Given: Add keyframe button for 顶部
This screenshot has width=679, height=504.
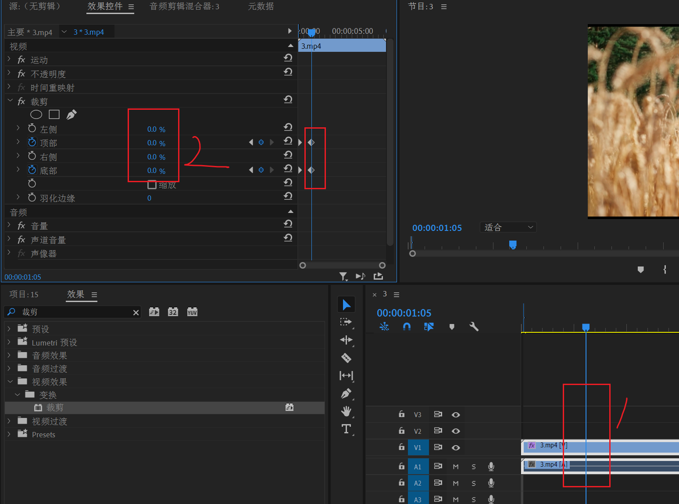Looking at the screenshot, I should (261, 142).
